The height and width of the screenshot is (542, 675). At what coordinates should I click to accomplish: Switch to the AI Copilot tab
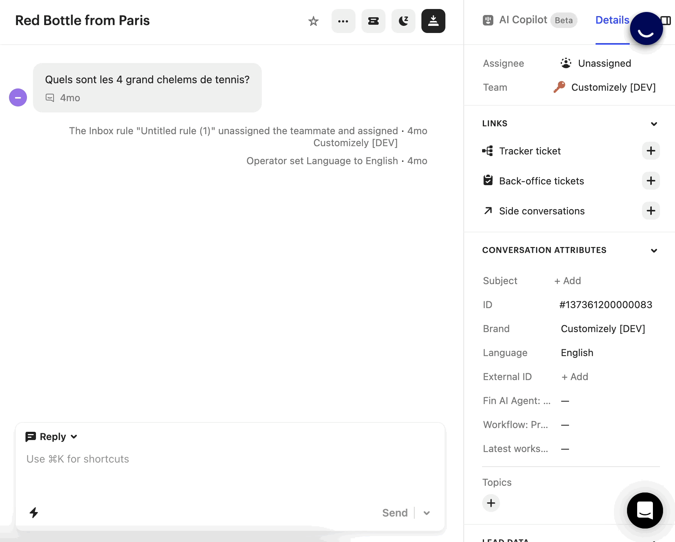[523, 20]
